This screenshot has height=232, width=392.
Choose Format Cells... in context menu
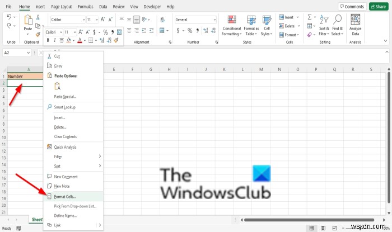73,197
